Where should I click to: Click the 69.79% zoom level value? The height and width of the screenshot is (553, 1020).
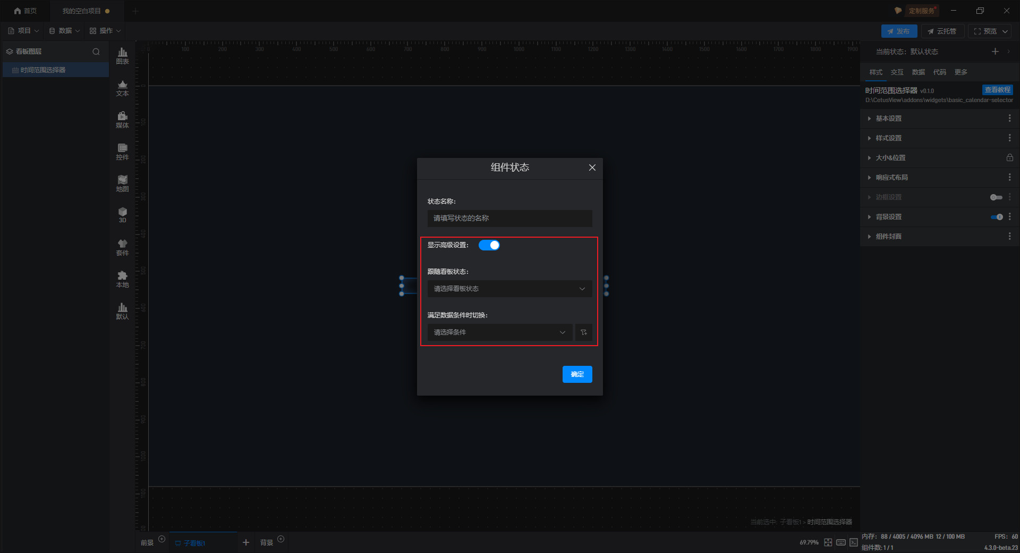point(809,542)
